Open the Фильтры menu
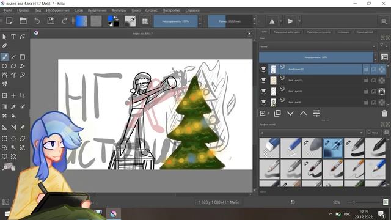 119,10
